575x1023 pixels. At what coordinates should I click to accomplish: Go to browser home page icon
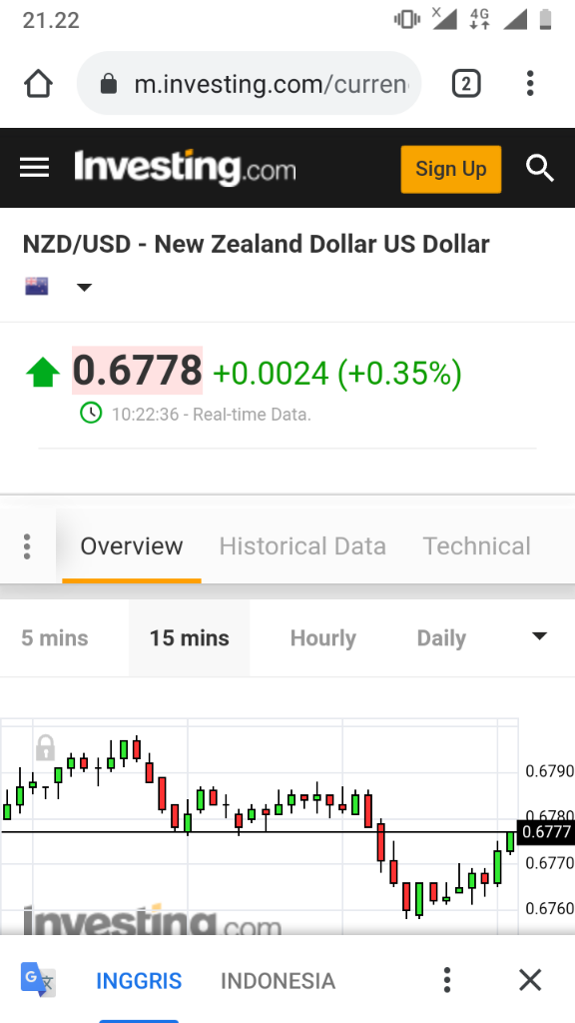tap(38, 84)
